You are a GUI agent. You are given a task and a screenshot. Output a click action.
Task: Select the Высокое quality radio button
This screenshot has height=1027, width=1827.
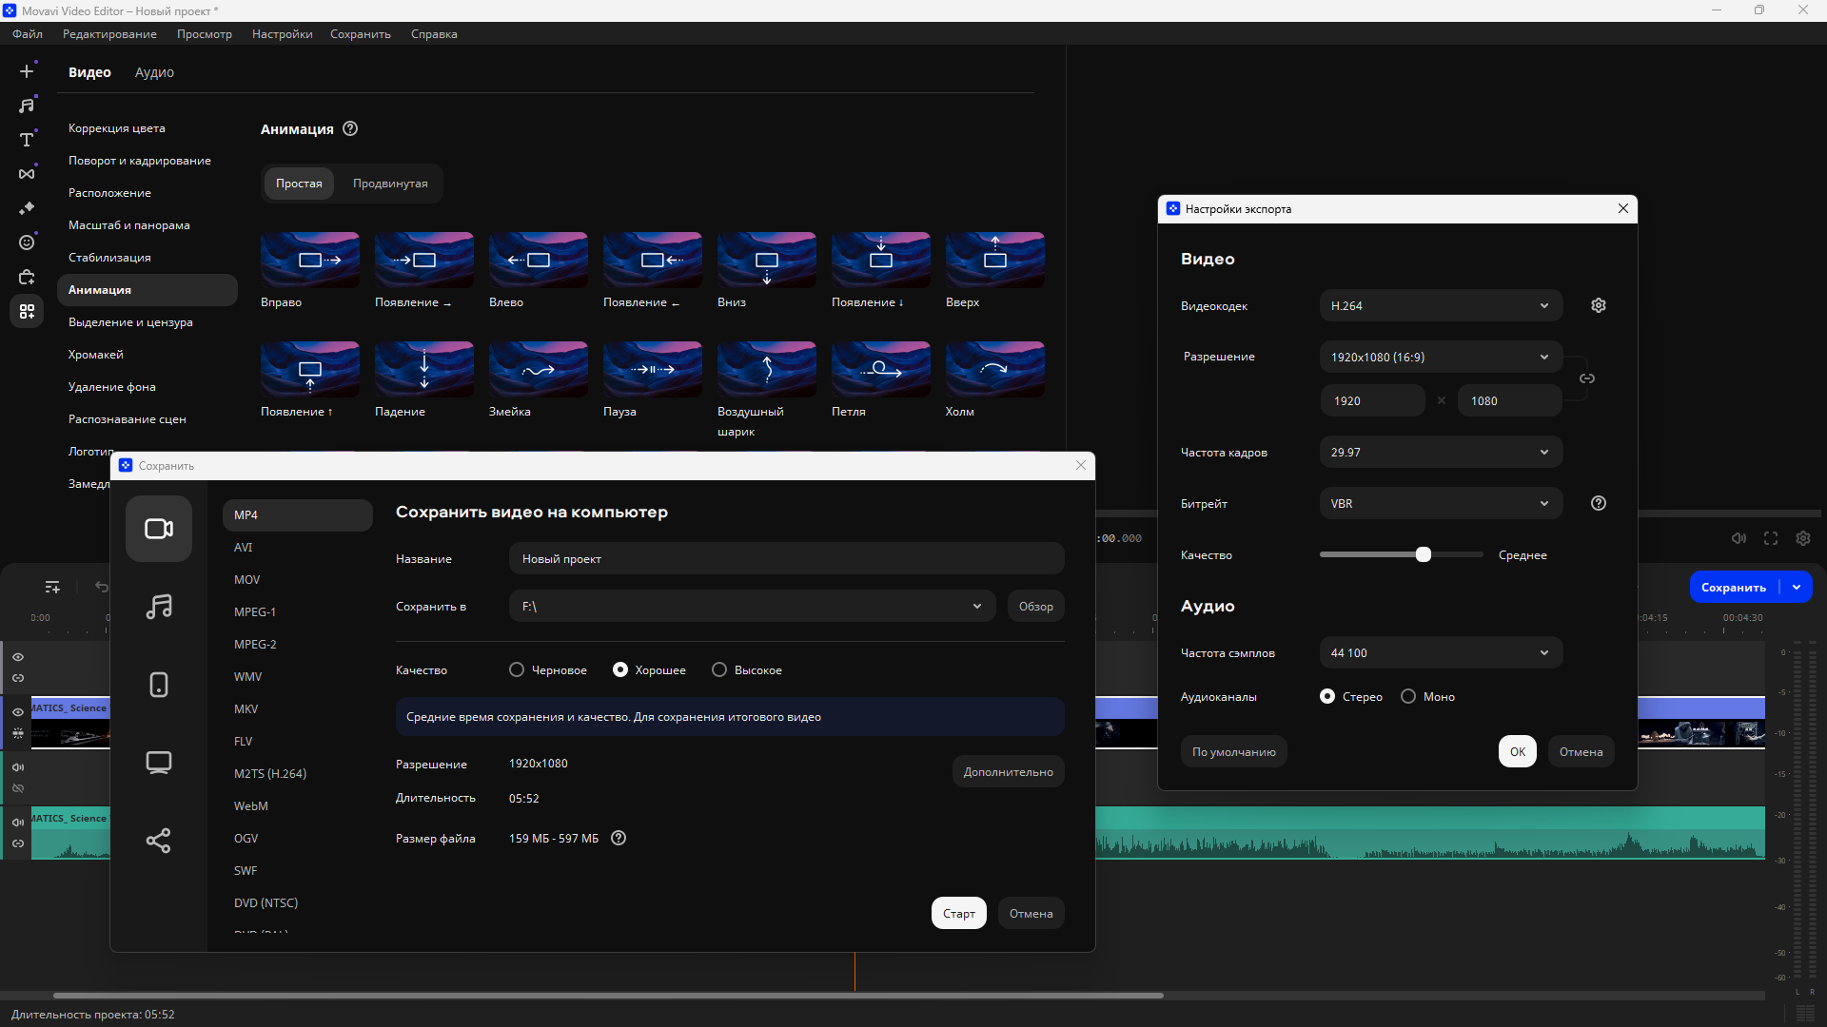pos(719,670)
